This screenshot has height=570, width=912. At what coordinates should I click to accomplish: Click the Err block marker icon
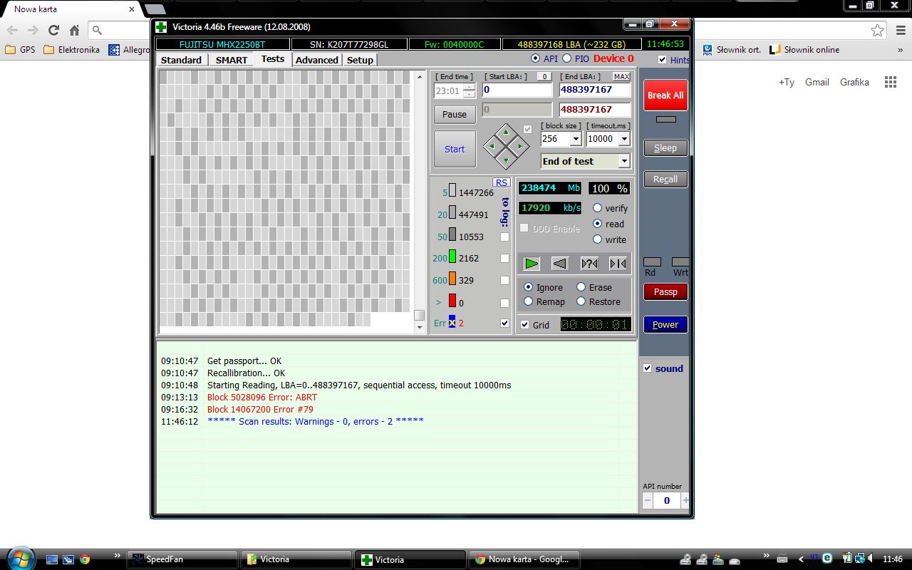click(x=452, y=322)
